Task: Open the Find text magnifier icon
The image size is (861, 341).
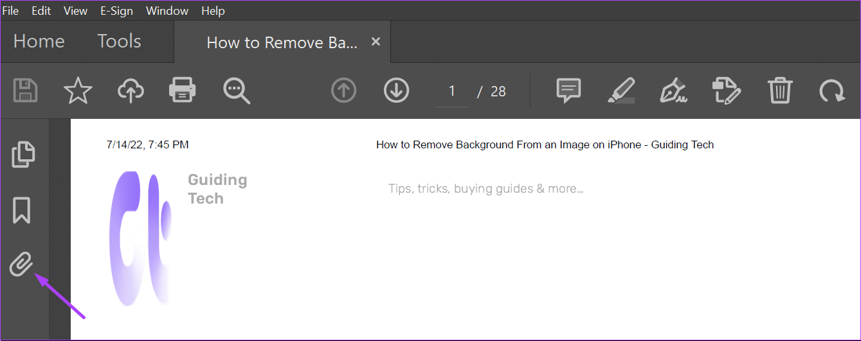Action: (236, 91)
